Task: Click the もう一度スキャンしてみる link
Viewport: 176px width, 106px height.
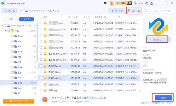Action: tap(91, 98)
